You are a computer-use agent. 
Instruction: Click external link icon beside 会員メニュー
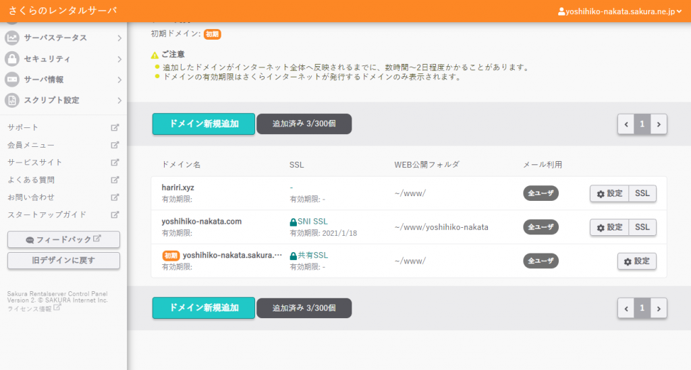click(115, 145)
